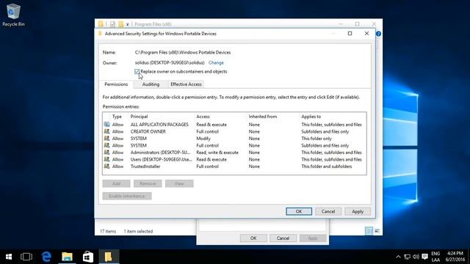
Task: Click the Change owner link
Action: (216, 63)
